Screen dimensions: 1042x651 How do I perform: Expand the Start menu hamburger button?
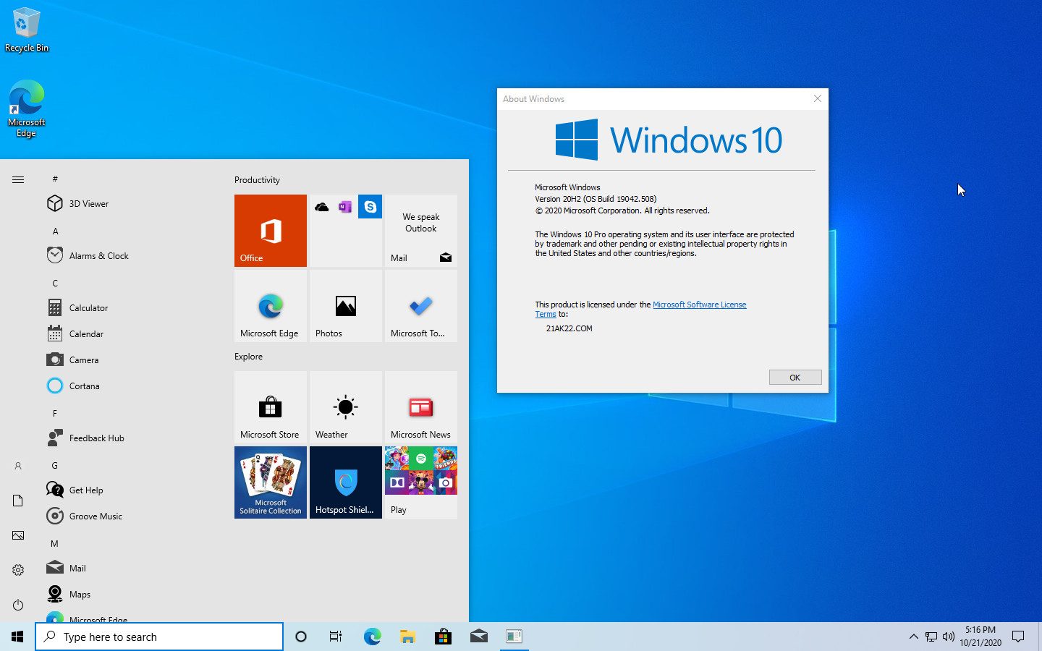point(18,179)
